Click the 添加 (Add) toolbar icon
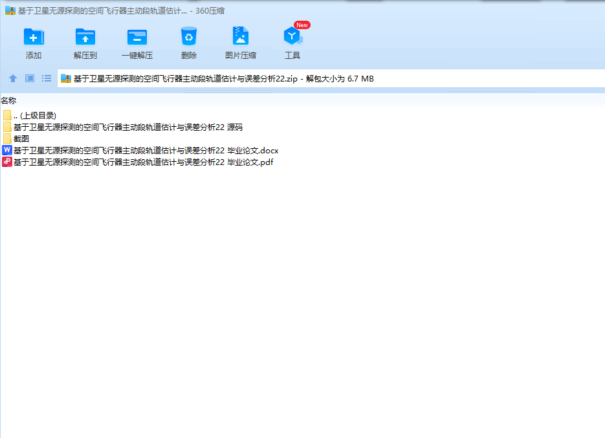Screen dimensions: 605x438 [x=34, y=37]
